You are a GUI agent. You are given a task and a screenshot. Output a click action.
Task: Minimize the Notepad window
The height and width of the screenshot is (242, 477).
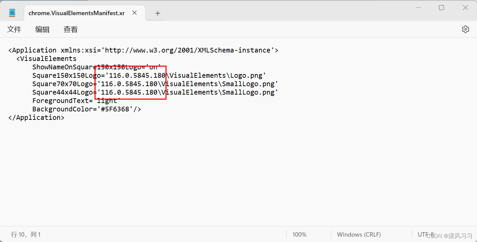418,7
